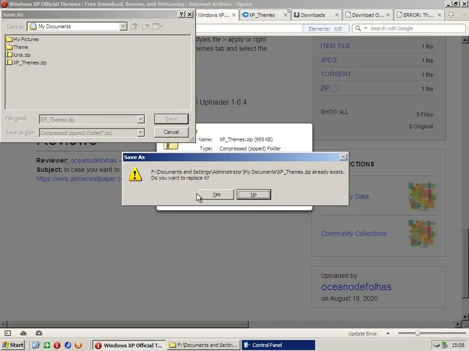Open the oceanodefolhas reviewer link
Viewport: 469px width, 351px height.
[x=93, y=160]
